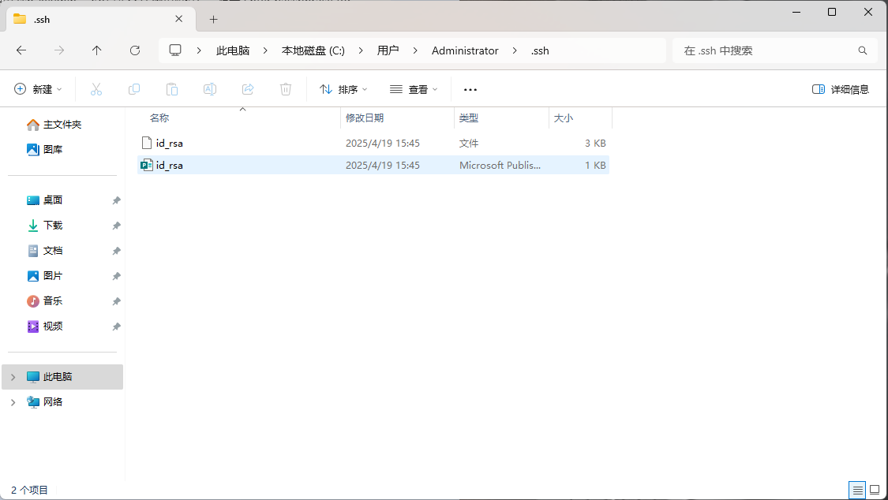Image resolution: width=888 pixels, height=500 pixels.
Task: Click the .ssh breadcrumb segment
Action: pyautogui.click(x=540, y=50)
